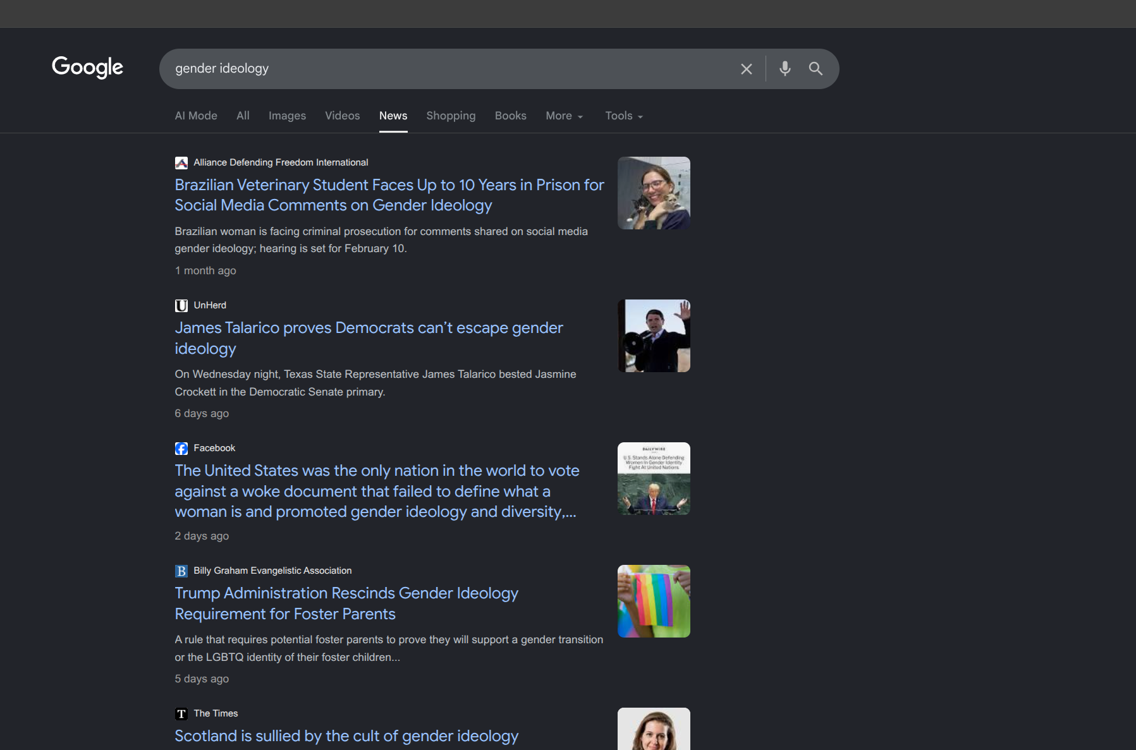Open the James Talarico proves Democrats article
The height and width of the screenshot is (750, 1136).
(x=369, y=338)
